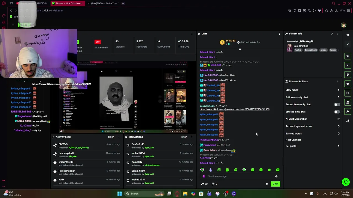This screenshot has width=353, height=198.
Task: Open Stream info panel options menu
Action: [x=338, y=34]
